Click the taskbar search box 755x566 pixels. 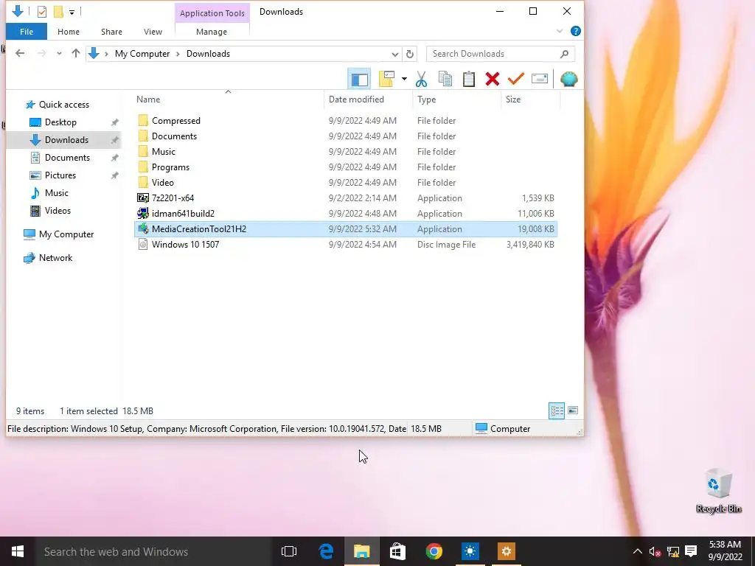153,551
